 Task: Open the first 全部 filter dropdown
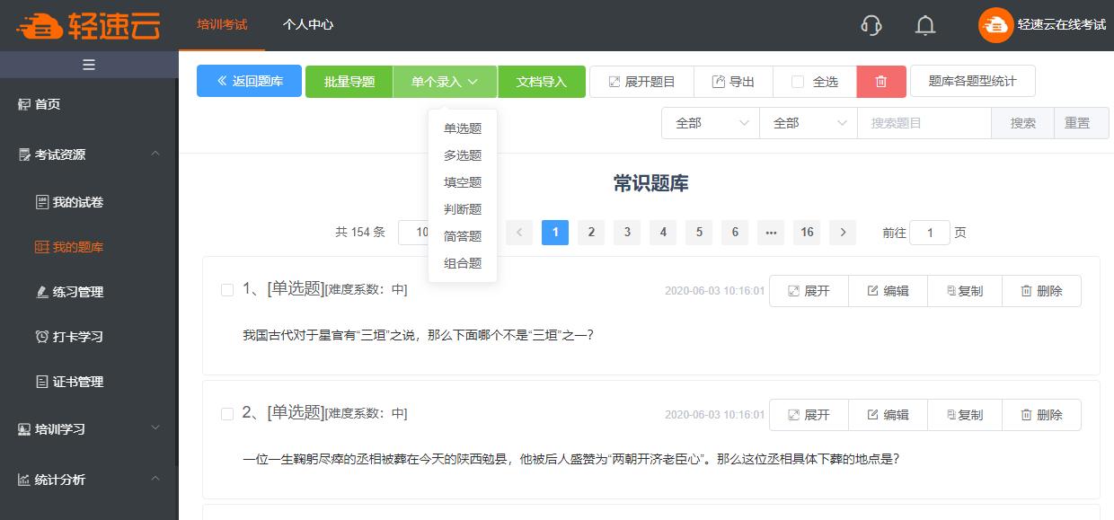point(710,122)
